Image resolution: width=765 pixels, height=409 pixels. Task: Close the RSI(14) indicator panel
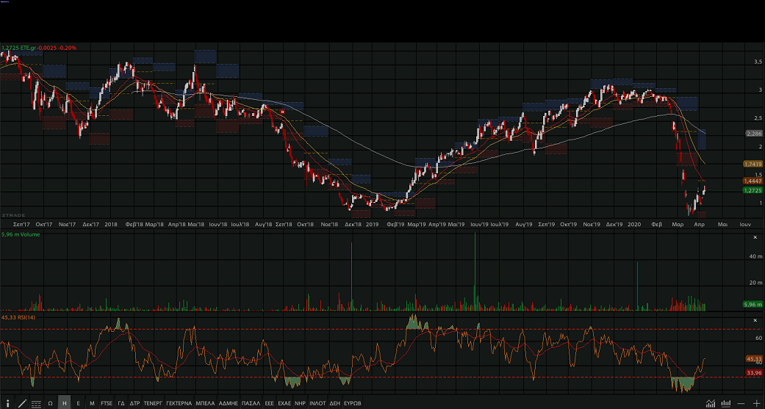(x=755, y=320)
